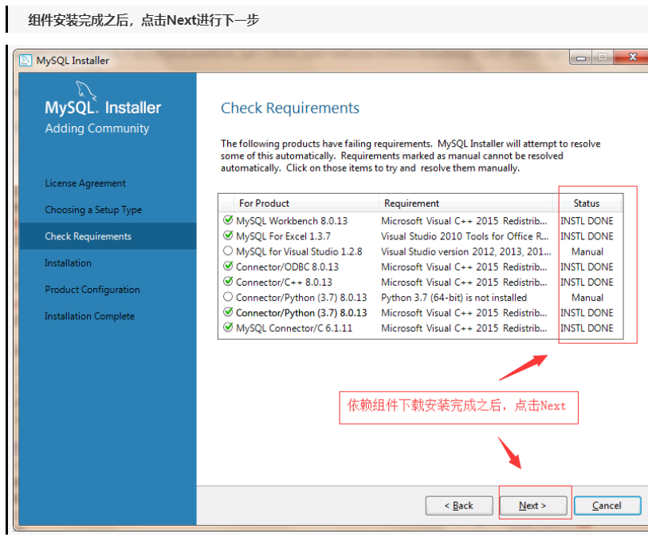This screenshot has width=648, height=541.
Task: Select MySQL for Visual Studio 1.2.8 circle
Action: [228, 251]
